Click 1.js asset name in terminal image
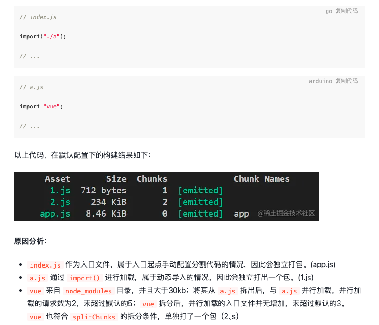This screenshot has height=325, width=379. coord(60,191)
